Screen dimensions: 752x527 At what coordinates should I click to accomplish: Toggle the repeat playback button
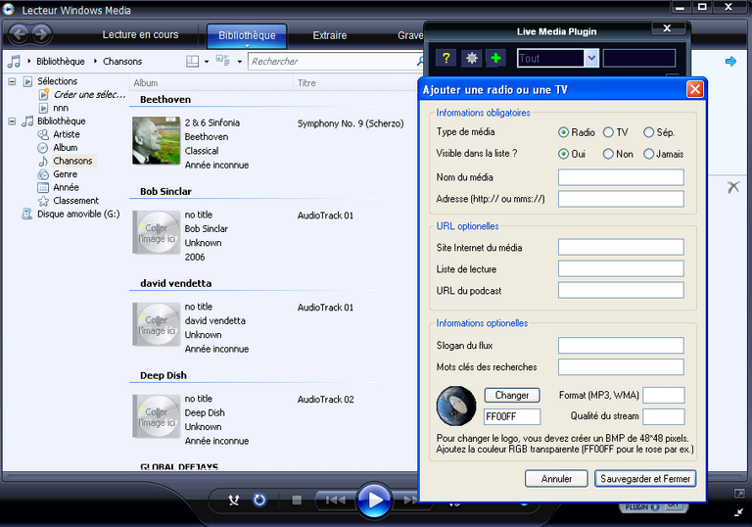click(x=259, y=501)
